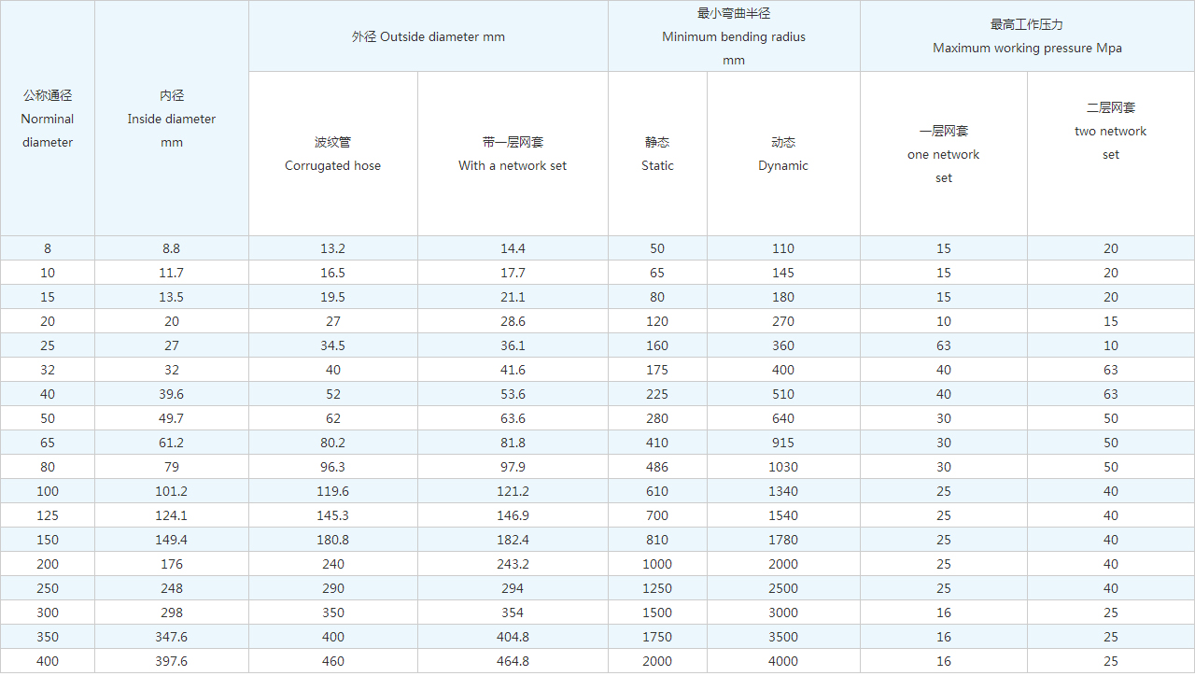Click the 1030 dynamic radius cell
This screenshot has height=676, width=1195.
[783, 467]
